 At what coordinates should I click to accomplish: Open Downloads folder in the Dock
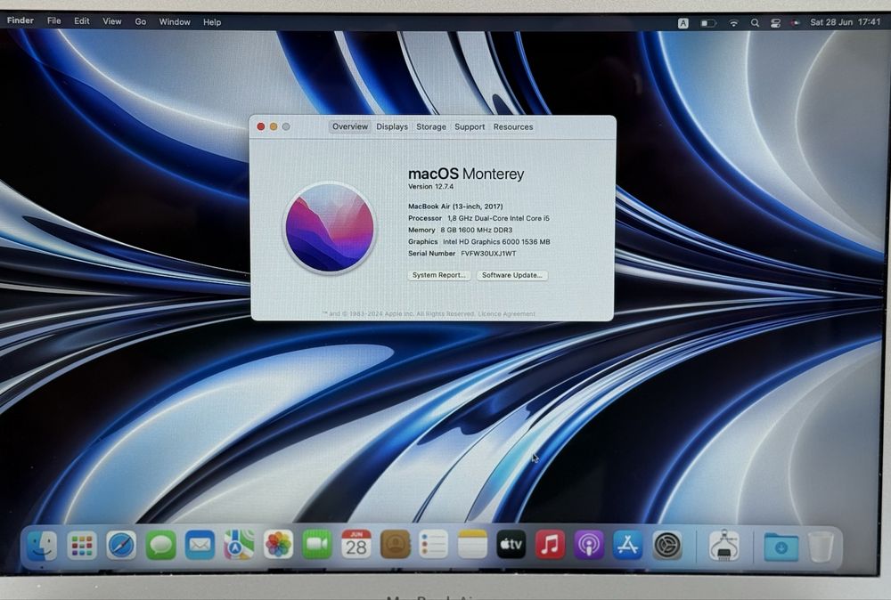coord(781,547)
